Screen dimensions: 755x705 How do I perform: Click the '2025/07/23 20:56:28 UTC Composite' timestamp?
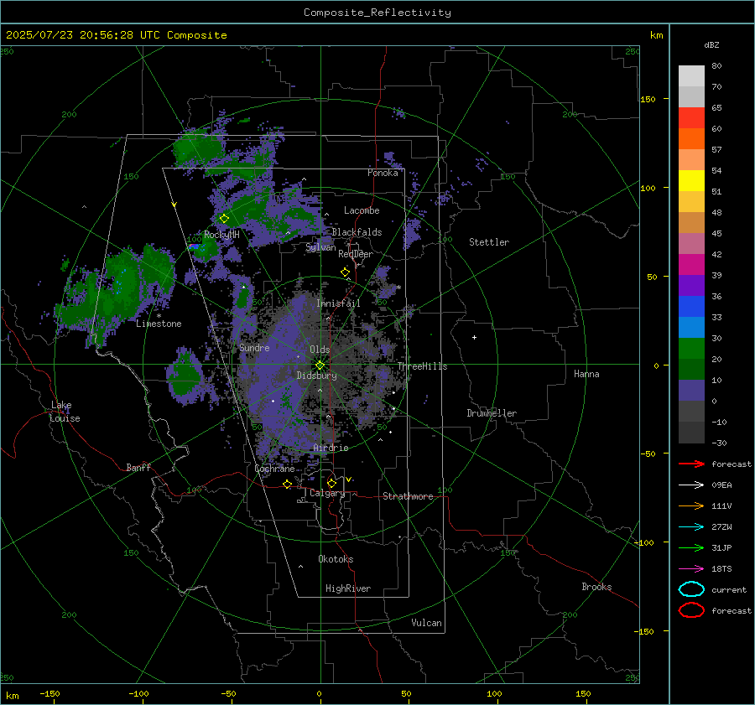[x=117, y=35]
